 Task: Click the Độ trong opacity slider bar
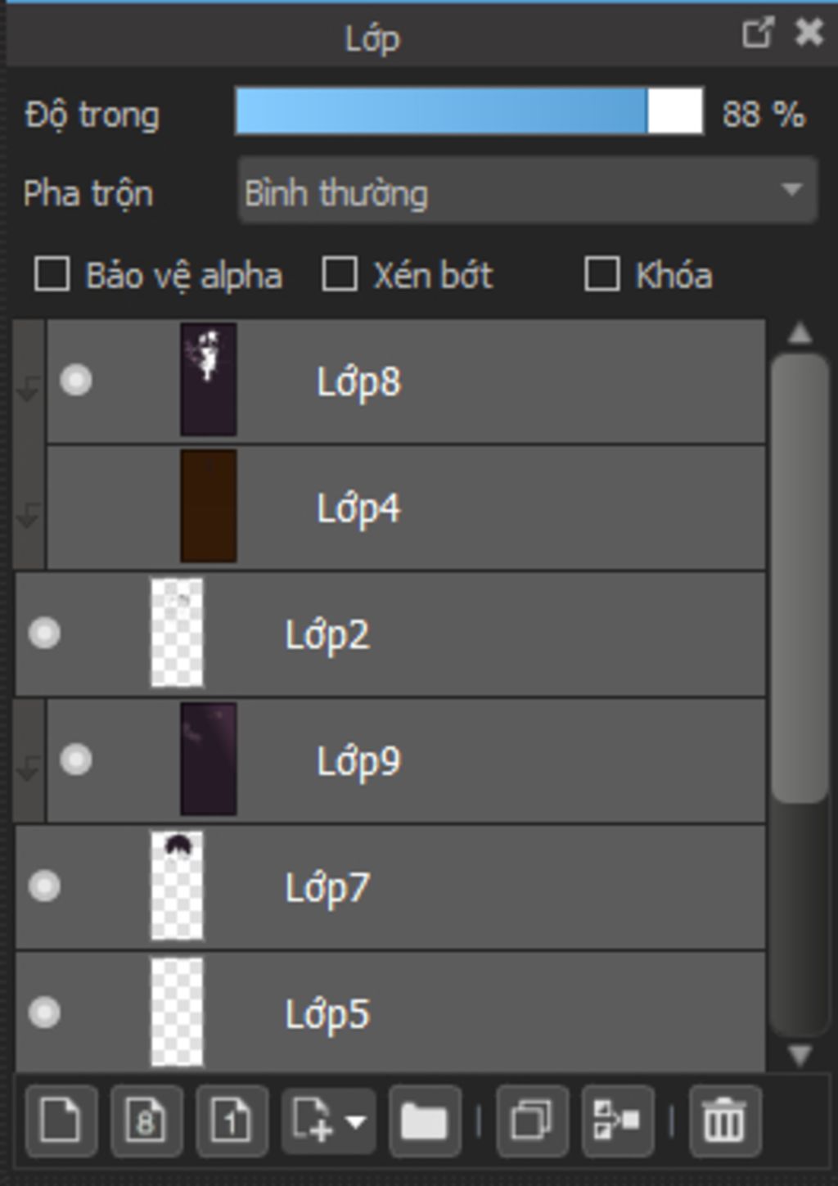(469, 111)
